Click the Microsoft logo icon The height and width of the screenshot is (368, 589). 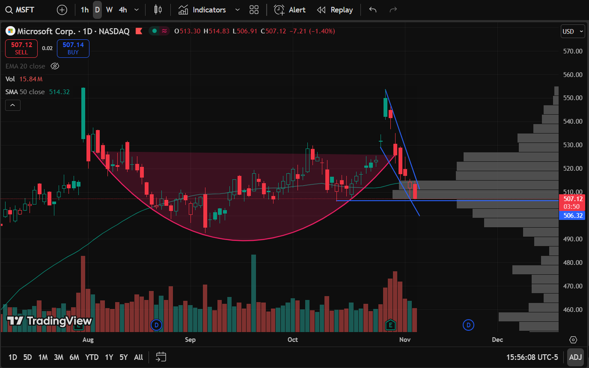click(10, 31)
